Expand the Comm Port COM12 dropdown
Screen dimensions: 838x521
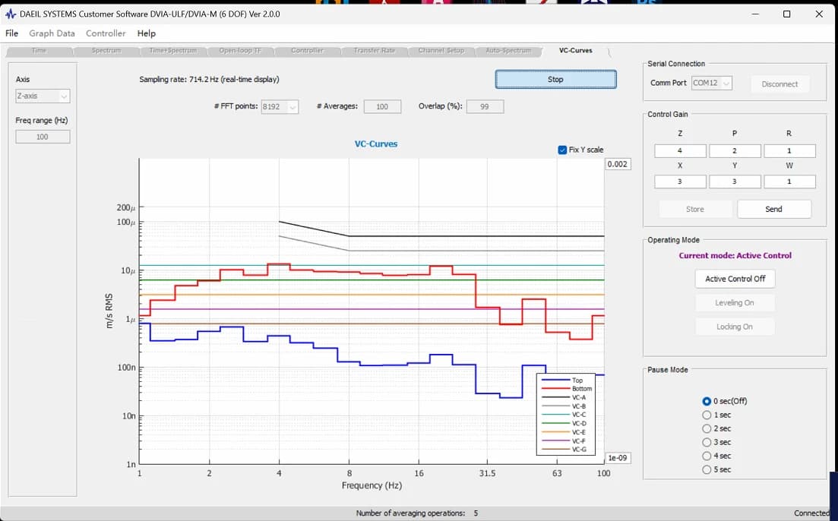coord(711,84)
